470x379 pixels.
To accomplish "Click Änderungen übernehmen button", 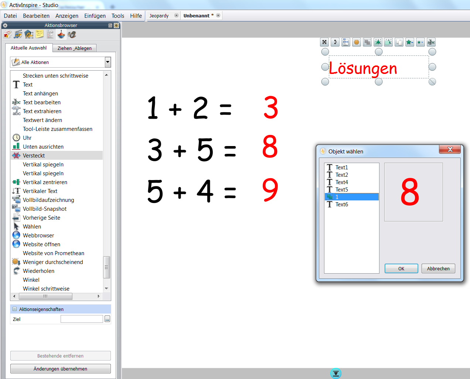I will (x=61, y=369).
